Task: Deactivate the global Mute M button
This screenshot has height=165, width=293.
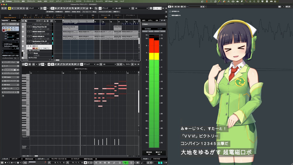Action: [x=9, y=8]
